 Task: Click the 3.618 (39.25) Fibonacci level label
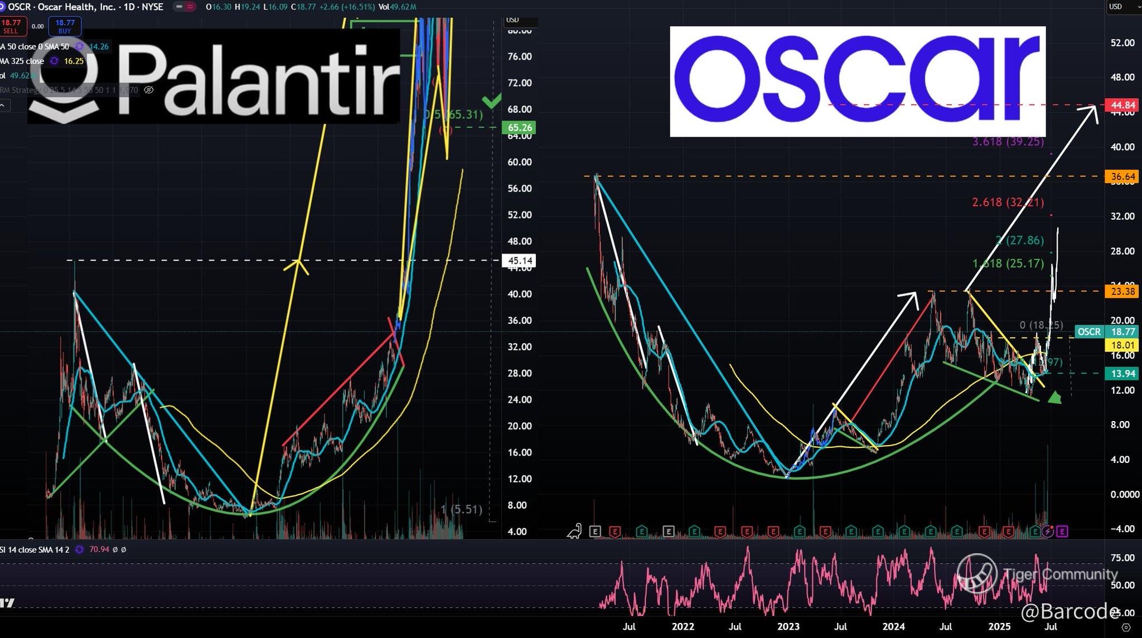(x=1008, y=142)
